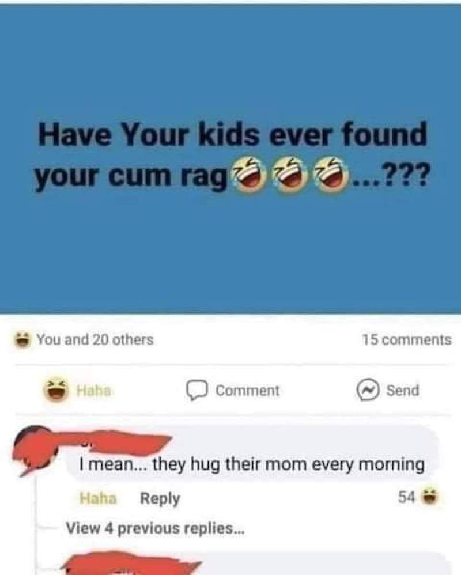Show who reacted: You and 20 others
Screen dimensions: 461x575
(x=95, y=339)
